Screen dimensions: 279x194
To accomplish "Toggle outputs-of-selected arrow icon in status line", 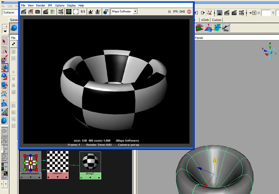I will [203, 13].
